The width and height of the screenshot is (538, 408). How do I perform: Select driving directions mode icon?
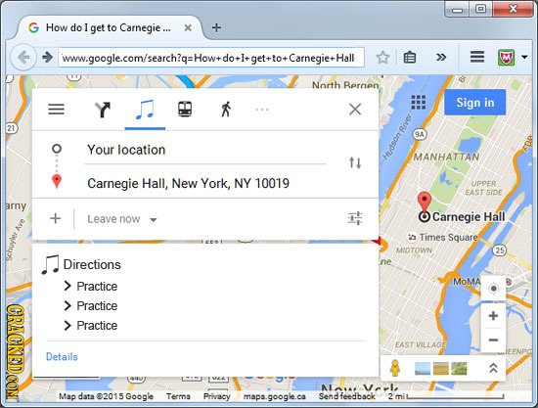103,110
